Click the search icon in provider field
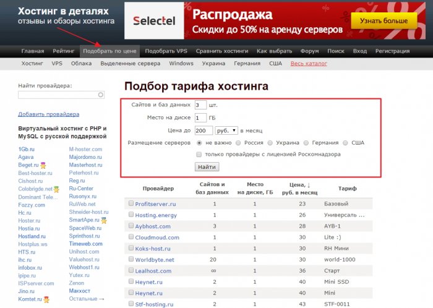Viewport: 433px width, 308px height. click(x=100, y=95)
